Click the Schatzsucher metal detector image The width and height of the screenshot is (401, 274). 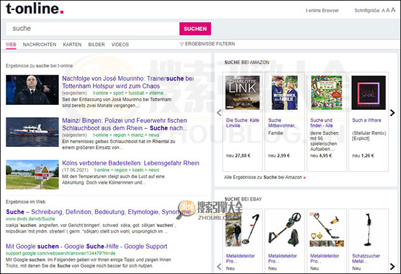(368, 230)
